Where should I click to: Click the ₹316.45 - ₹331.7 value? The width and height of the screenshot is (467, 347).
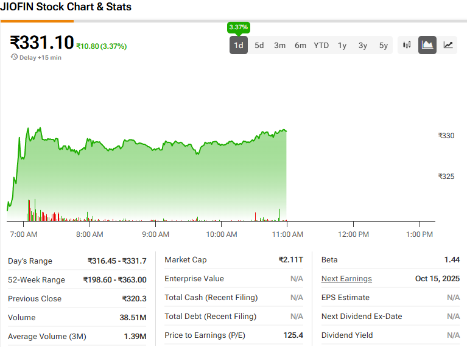tap(117, 261)
